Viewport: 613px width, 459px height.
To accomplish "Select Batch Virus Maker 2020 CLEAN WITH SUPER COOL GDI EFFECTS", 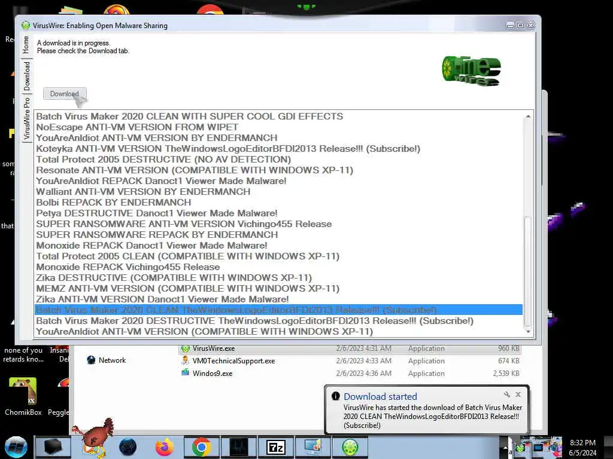I will (x=279, y=117).
